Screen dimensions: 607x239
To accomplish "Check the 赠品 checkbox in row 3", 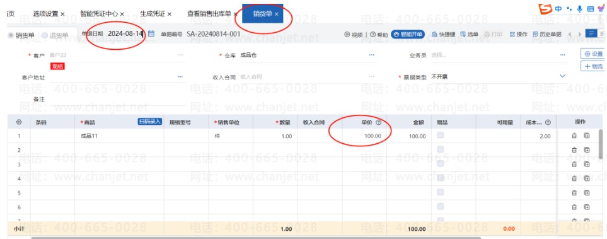I will (x=440, y=163).
